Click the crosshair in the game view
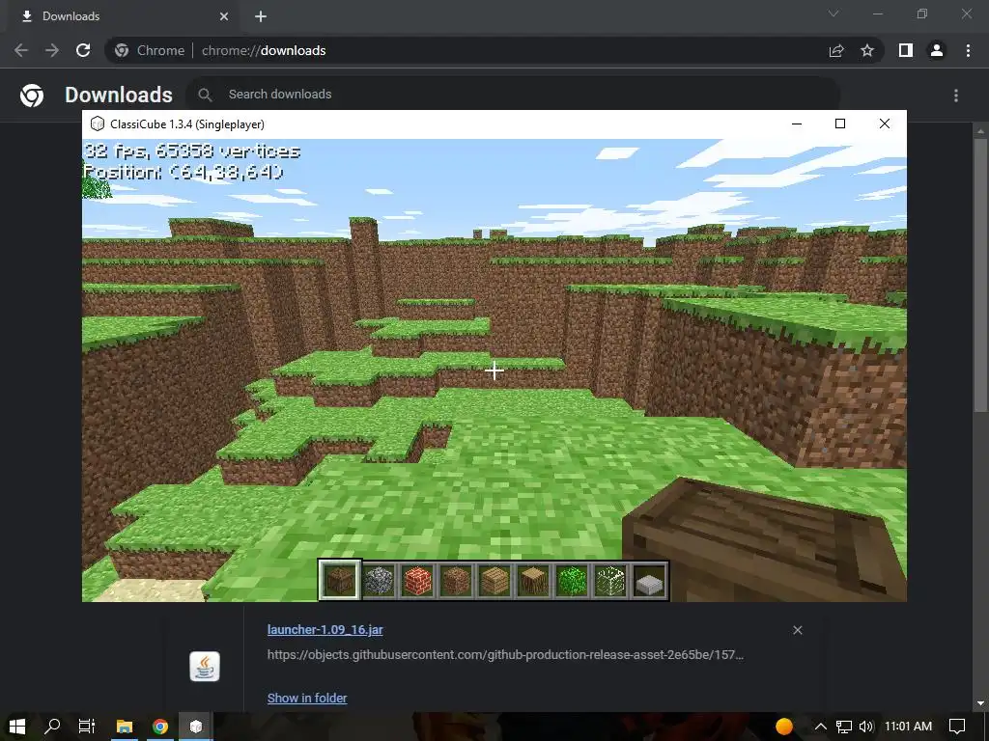 pos(494,370)
